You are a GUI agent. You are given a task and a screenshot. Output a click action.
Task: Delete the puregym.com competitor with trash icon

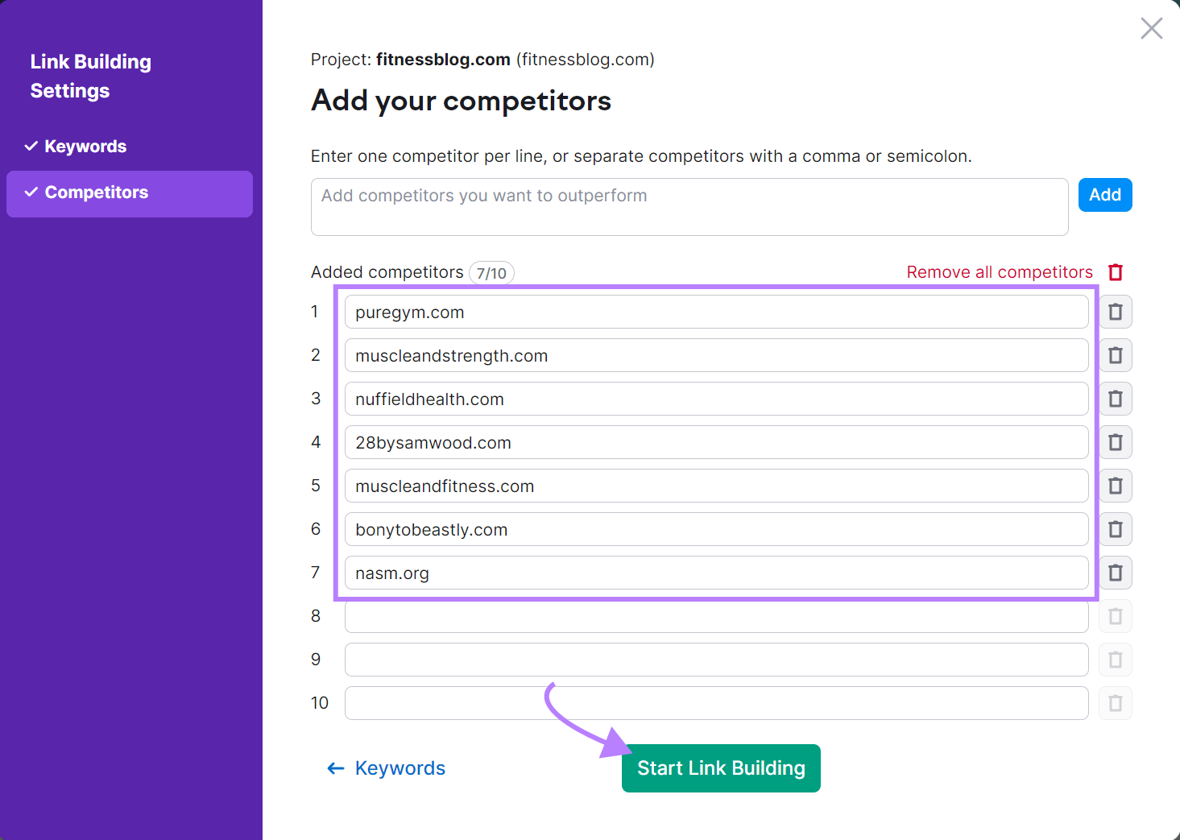pyautogui.click(x=1116, y=312)
